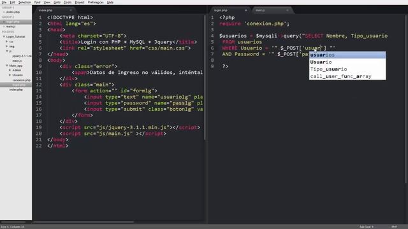Click sidebar horizontal scrollbar
Image resolution: width=408 pixels, height=229 pixels.
(x=13, y=222)
